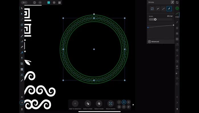Open the Stock image studio icon
The width and height of the screenshot is (199, 113).
(177, 45)
